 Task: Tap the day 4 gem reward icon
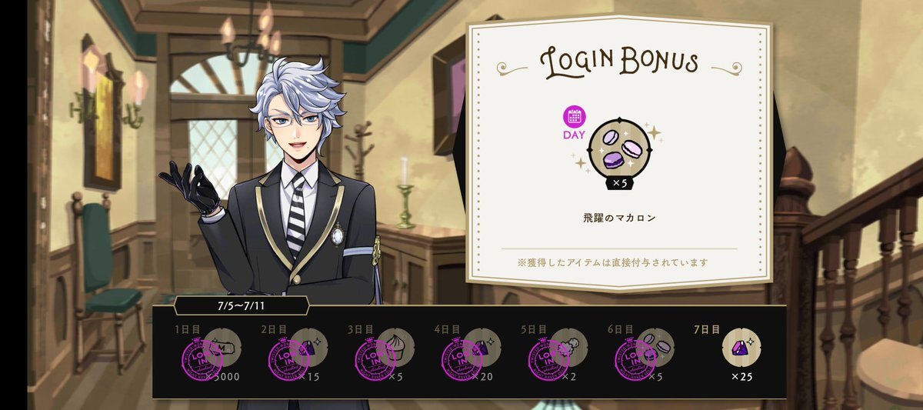click(482, 347)
